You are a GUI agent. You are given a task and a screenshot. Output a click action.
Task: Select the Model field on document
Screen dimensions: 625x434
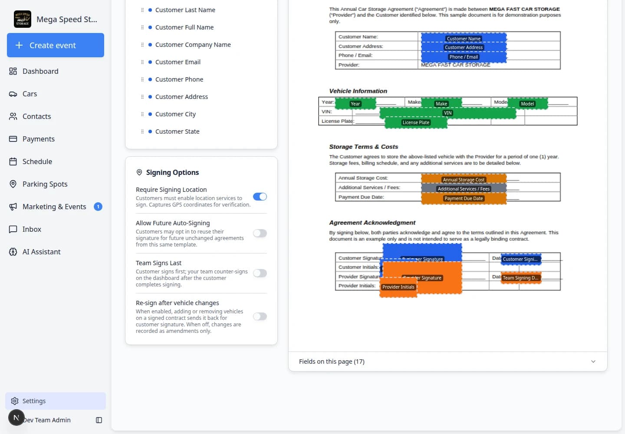tap(527, 104)
